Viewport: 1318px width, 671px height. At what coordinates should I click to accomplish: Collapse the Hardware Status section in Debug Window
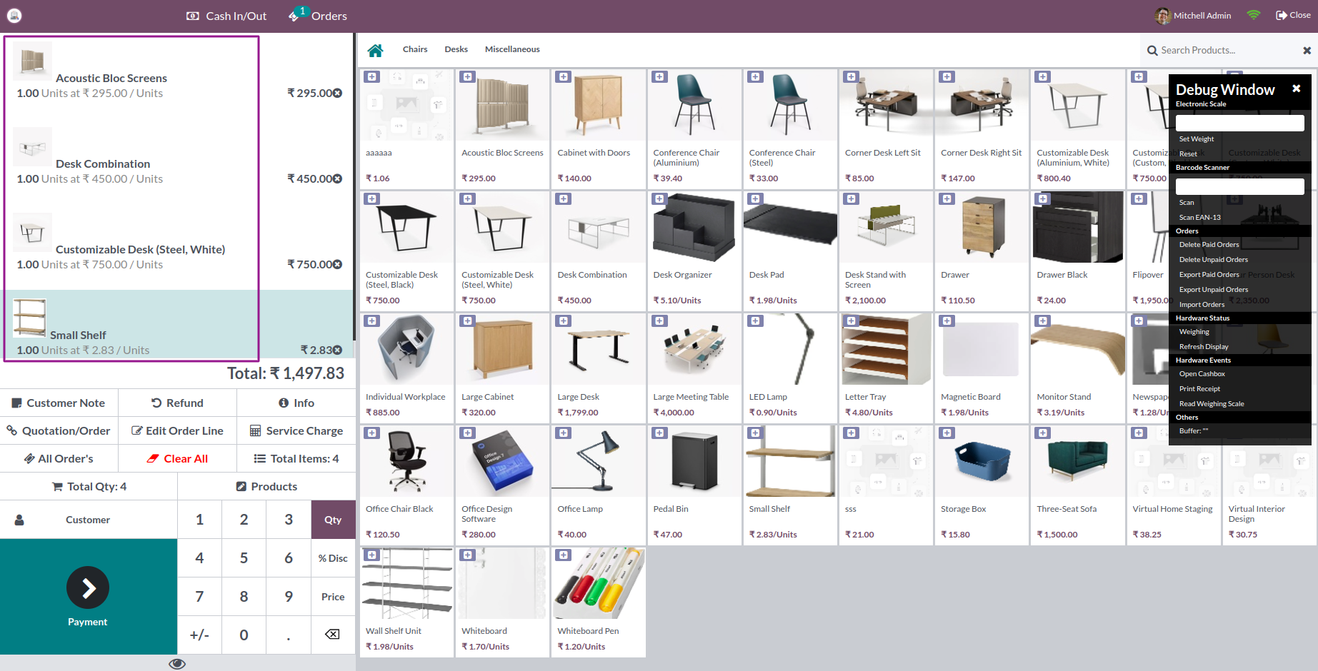(1203, 318)
